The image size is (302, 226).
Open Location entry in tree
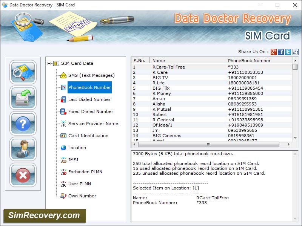pos(77,148)
